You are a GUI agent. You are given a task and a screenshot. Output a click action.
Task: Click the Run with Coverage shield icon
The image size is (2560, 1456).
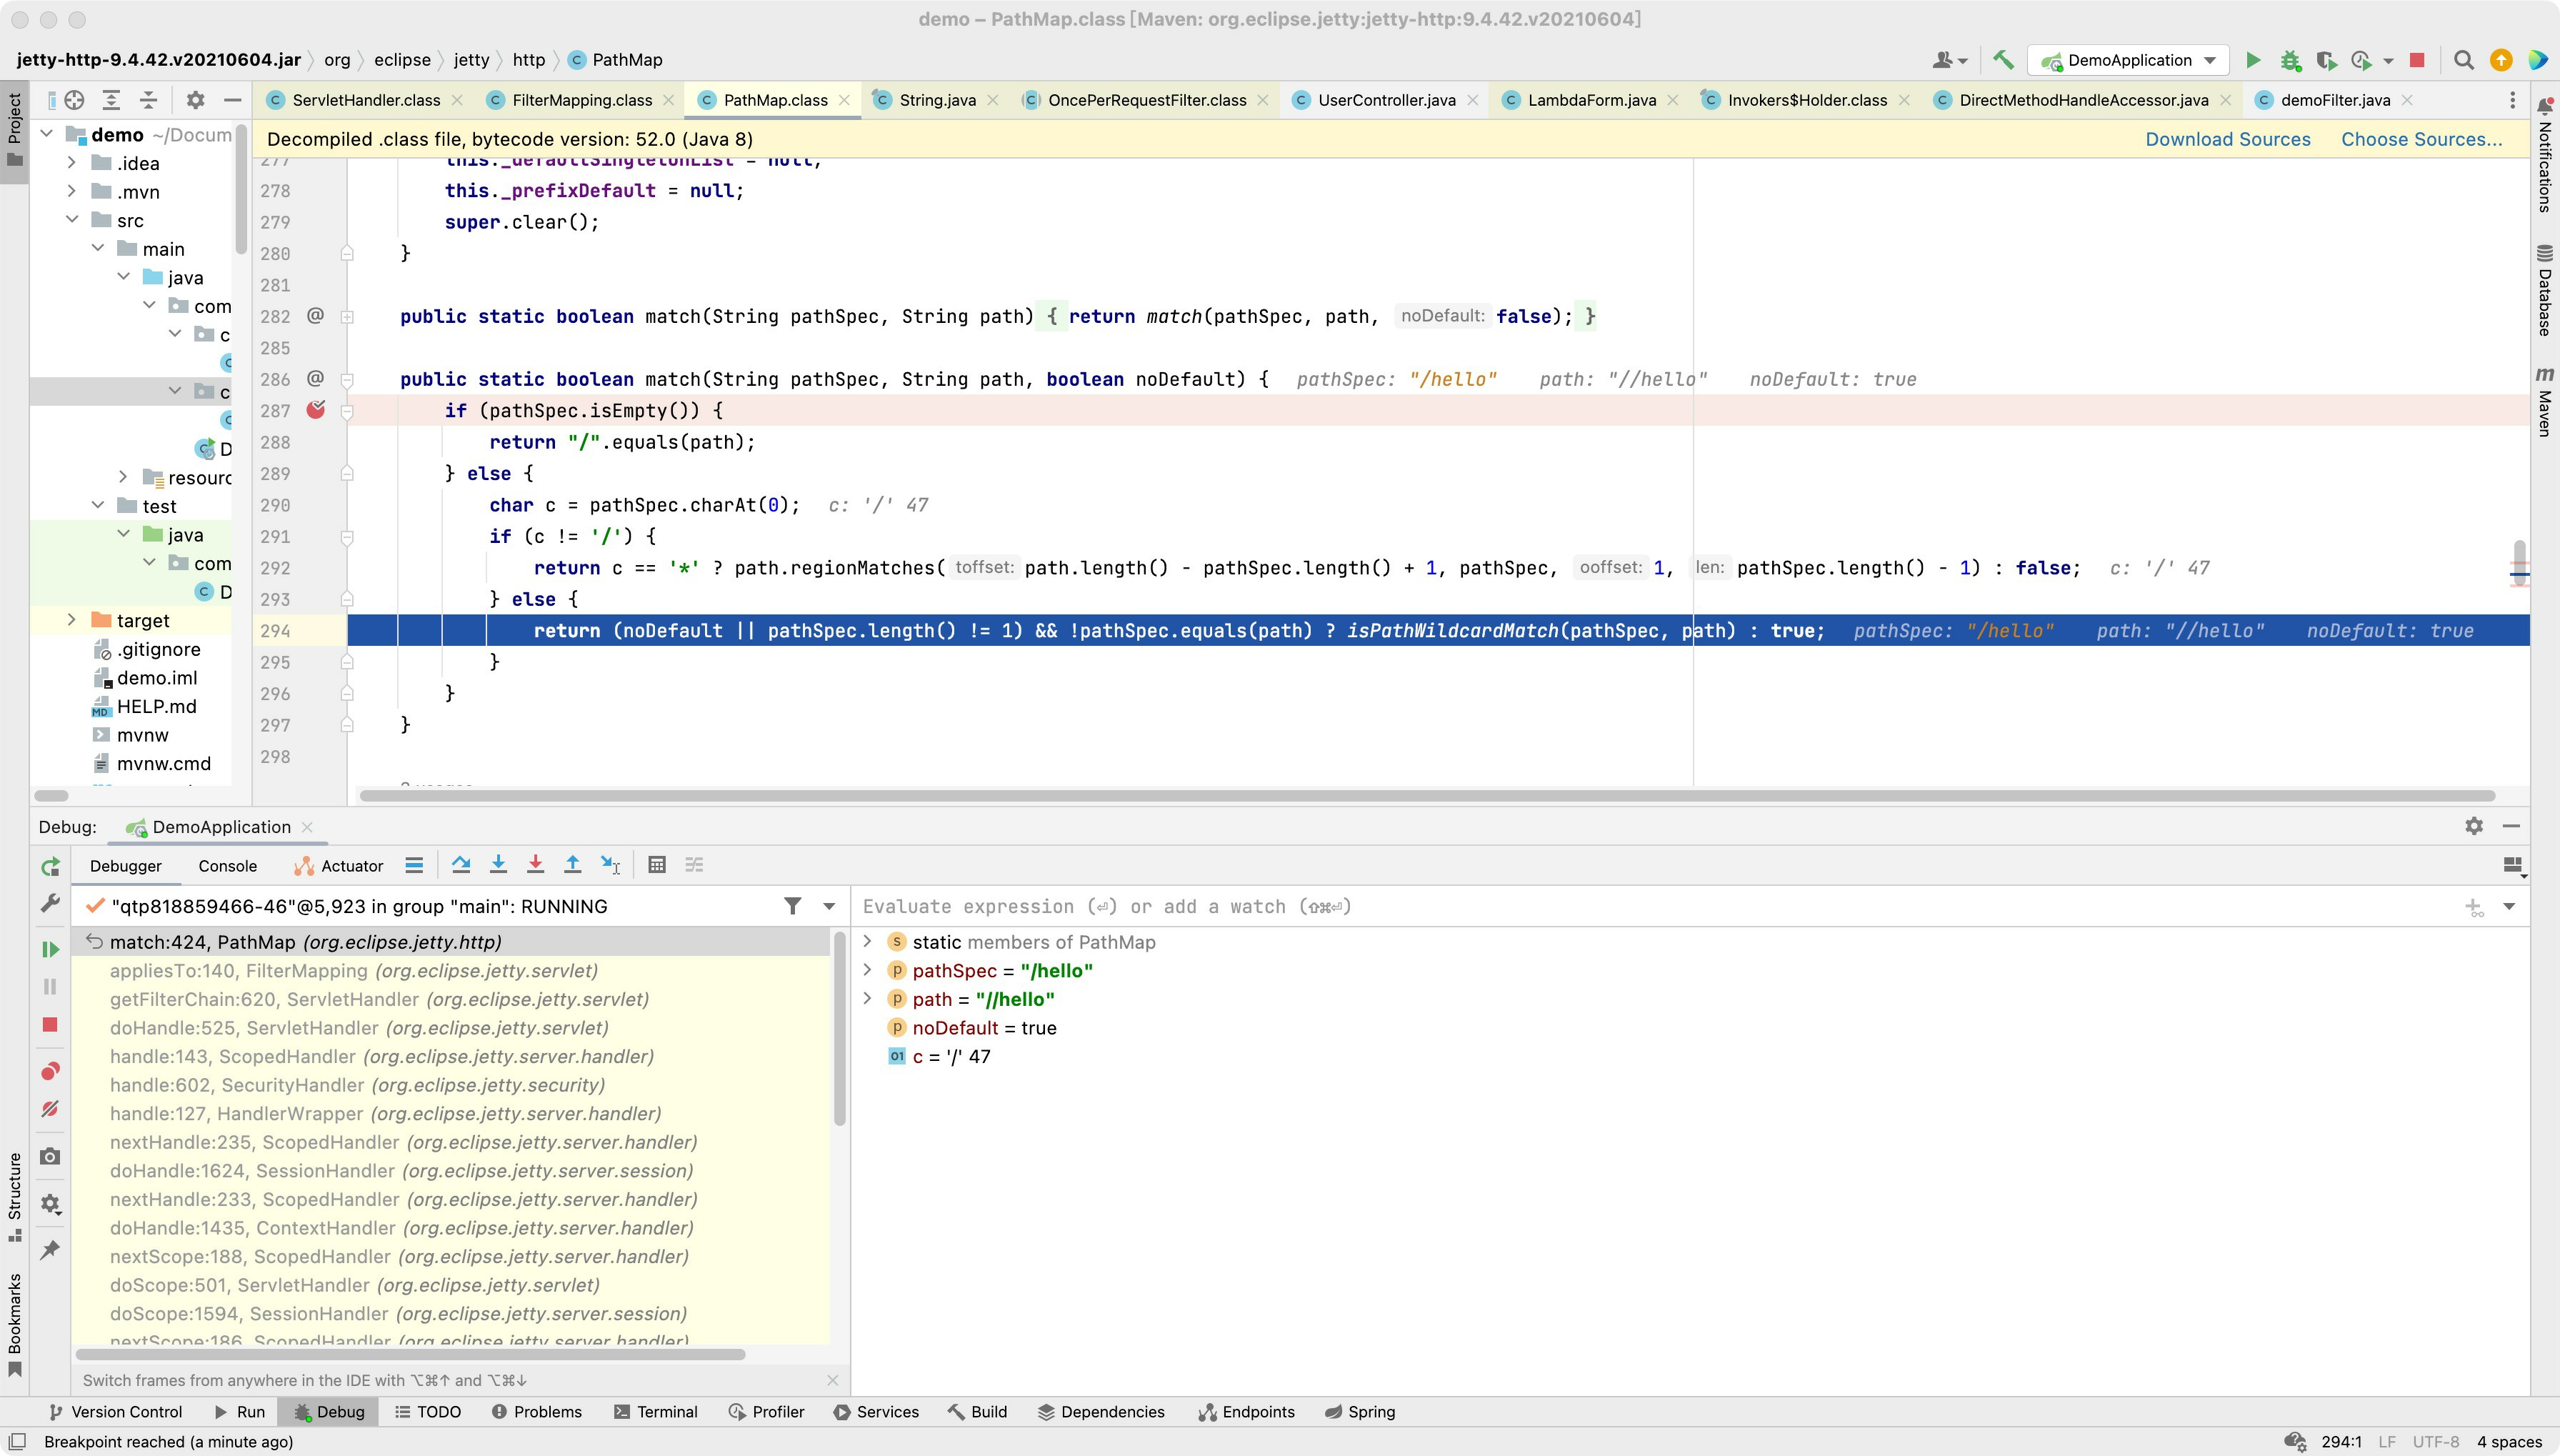pos(2326,60)
